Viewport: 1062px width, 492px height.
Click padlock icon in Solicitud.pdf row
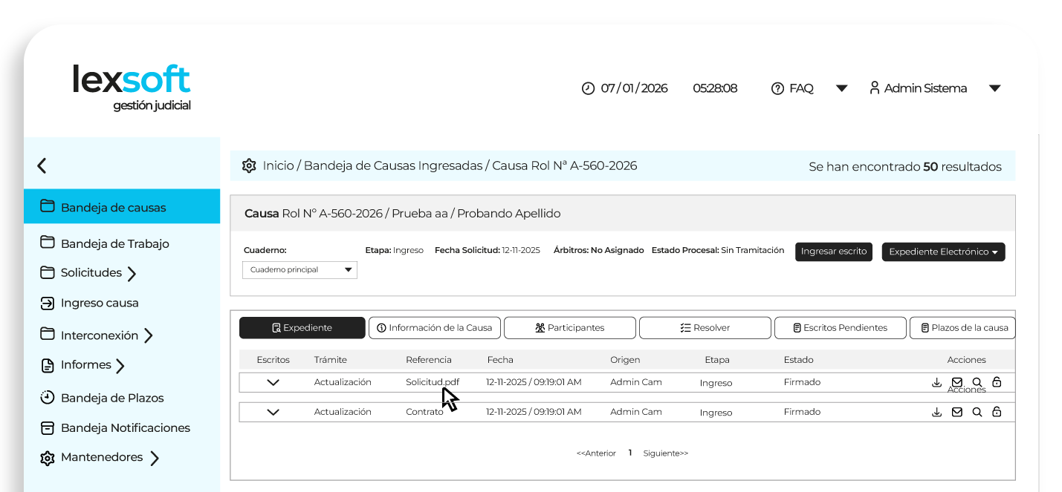997,382
